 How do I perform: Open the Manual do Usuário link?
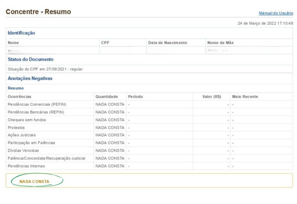tap(276, 13)
